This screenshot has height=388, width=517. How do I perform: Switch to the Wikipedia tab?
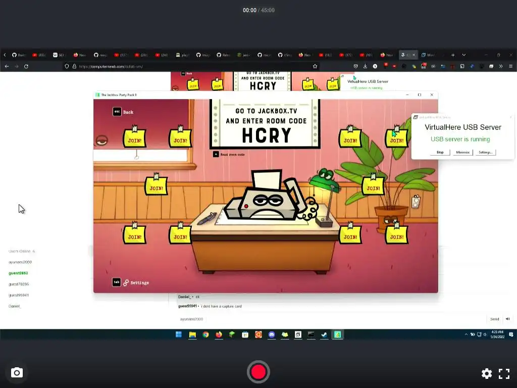pos(59,55)
